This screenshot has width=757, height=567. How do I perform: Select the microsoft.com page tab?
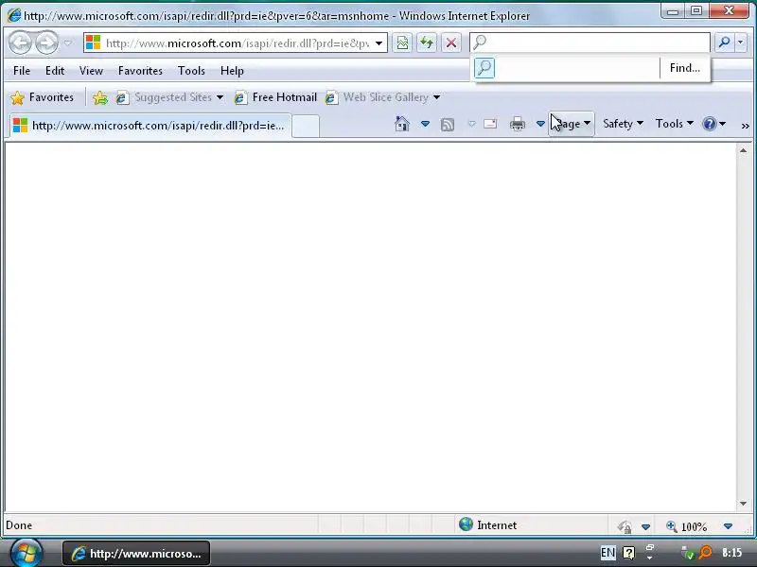point(150,126)
